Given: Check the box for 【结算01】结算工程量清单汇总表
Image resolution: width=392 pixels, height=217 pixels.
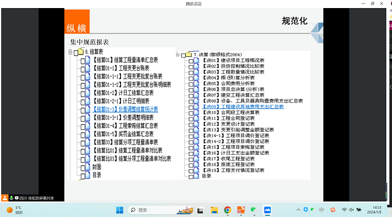Looking at the screenshot, I should [83, 60].
